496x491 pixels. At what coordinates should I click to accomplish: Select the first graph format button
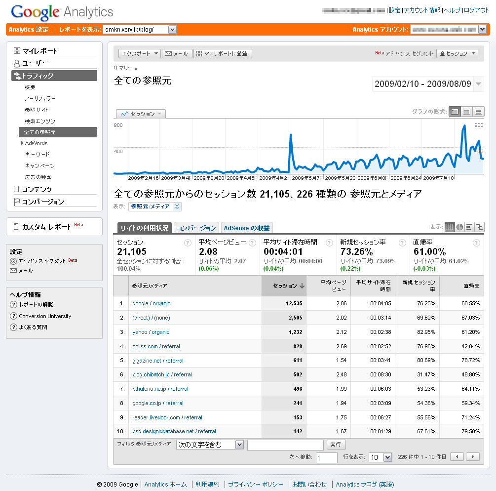pos(455,112)
